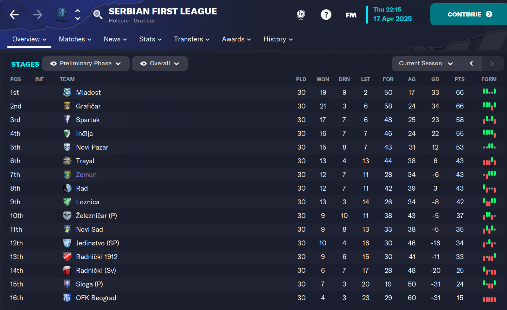Click the forward arrow navigation icon

pos(37,15)
